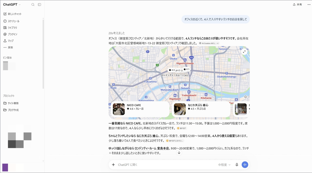312x173 pixels.
Task: Open the At Creation source citation chip
Action: pos(209,43)
